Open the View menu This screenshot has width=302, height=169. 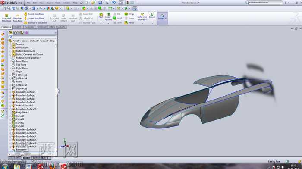pyautogui.click(x=41, y=3)
